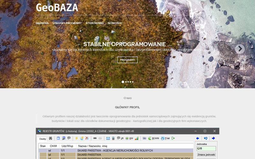
Task: Click the ChWł column header
Action: [x=53, y=146]
